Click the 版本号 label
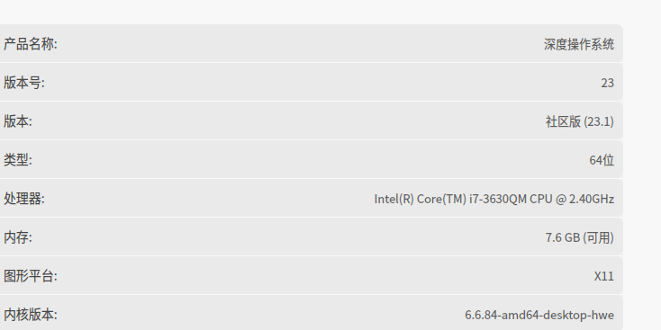The height and width of the screenshot is (330, 661). [x=24, y=83]
